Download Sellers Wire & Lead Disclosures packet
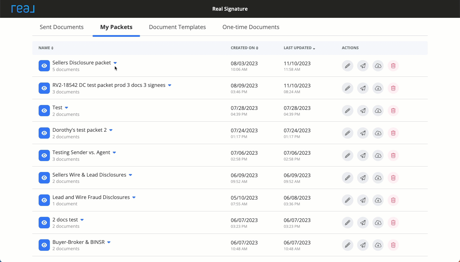Image resolution: width=460 pixels, height=262 pixels. click(378, 178)
